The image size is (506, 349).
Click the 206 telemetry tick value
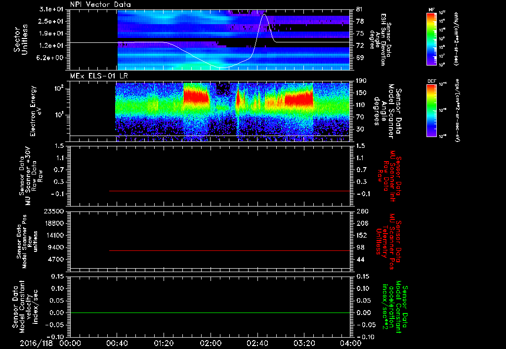(362, 223)
